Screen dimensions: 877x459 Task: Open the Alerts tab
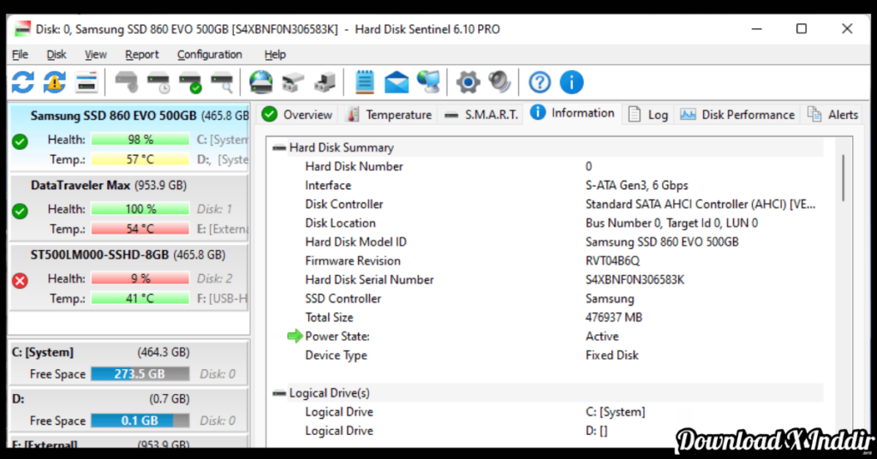(x=832, y=115)
